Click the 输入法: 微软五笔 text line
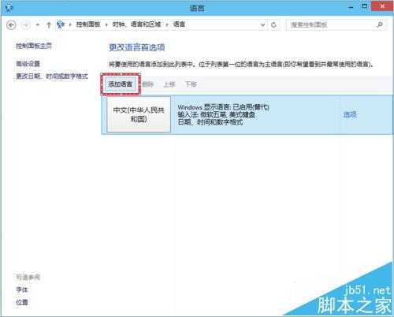The width and height of the screenshot is (394, 317). coord(217,114)
